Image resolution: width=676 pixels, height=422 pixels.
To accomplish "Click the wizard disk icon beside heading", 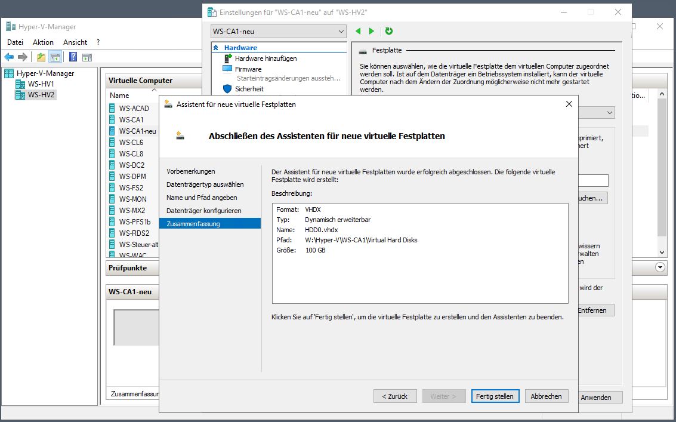I will coord(180,135).
